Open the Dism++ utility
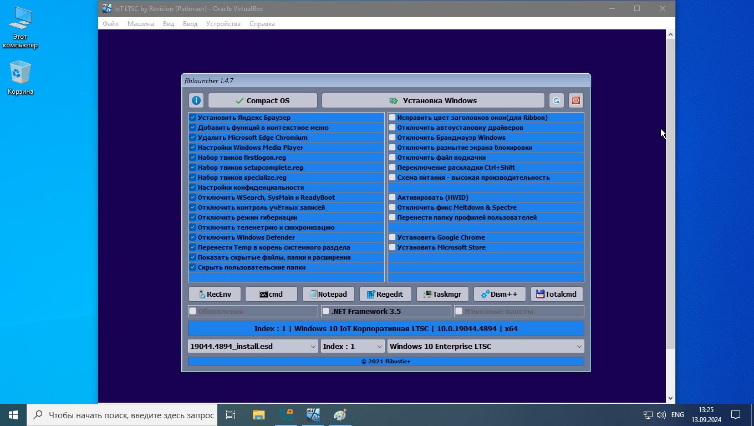754x426 pixels. click(499, 294)
